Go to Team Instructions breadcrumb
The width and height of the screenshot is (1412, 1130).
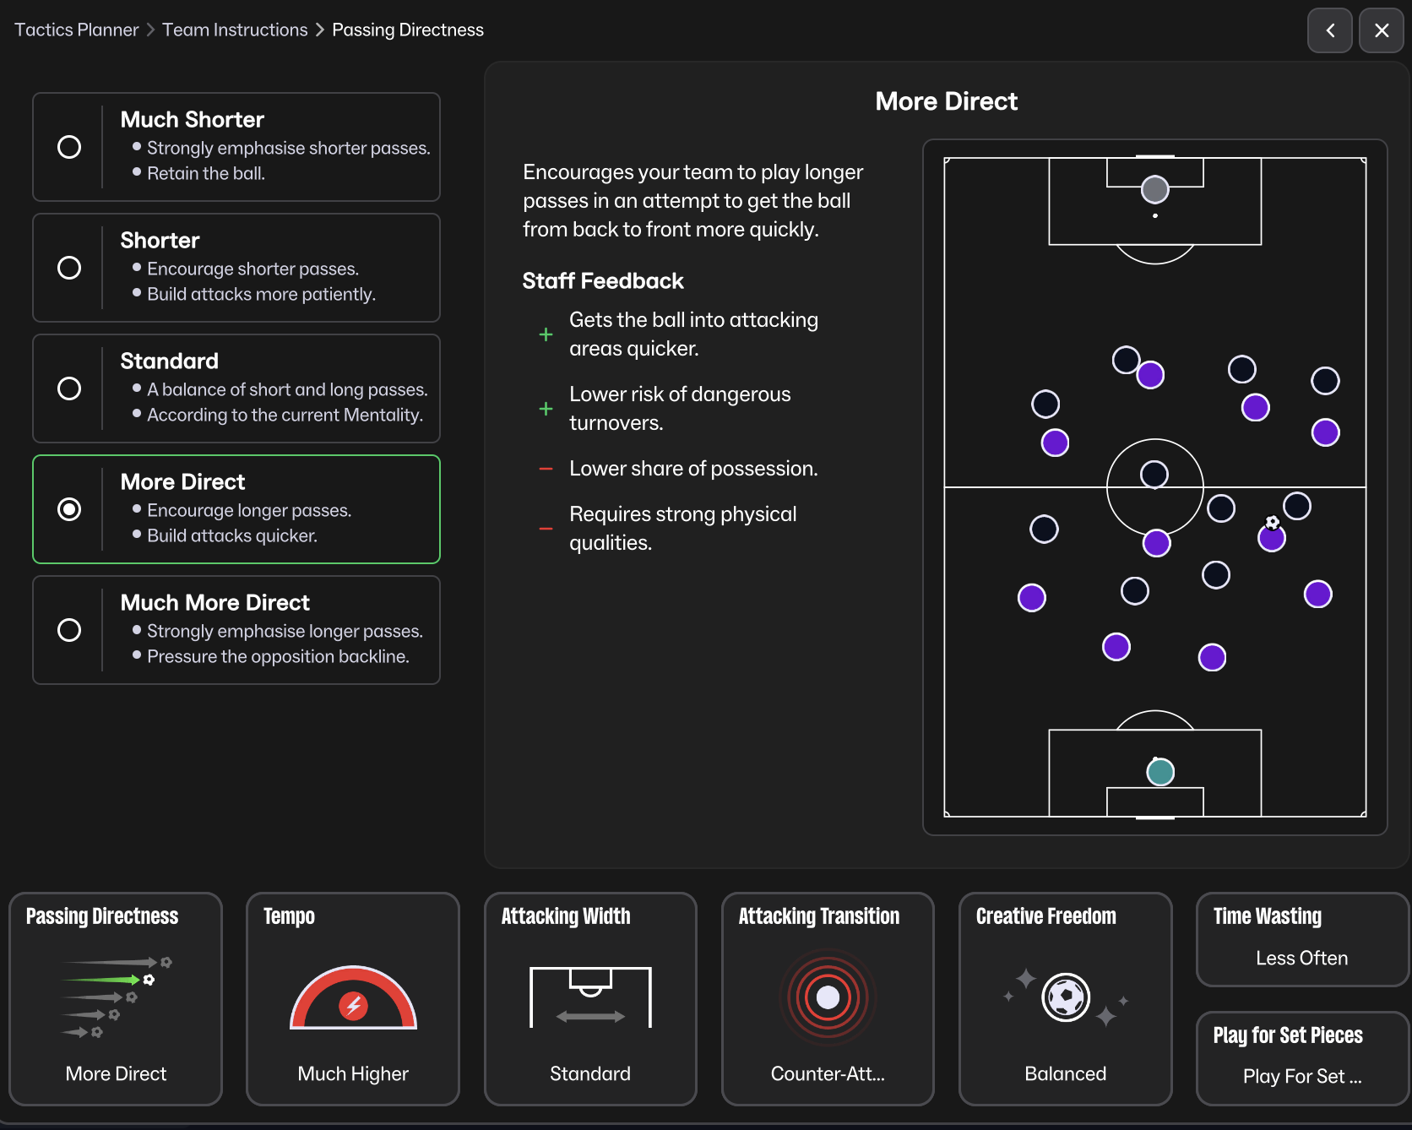[235, 30]
